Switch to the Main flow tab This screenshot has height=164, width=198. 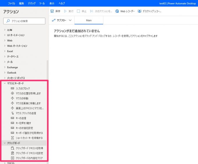pyautogui.click(x=89, y=20)
